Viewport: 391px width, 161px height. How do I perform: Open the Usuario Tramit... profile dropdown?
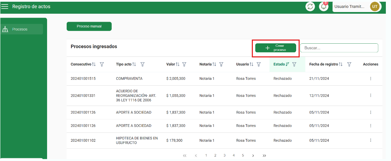357,7
